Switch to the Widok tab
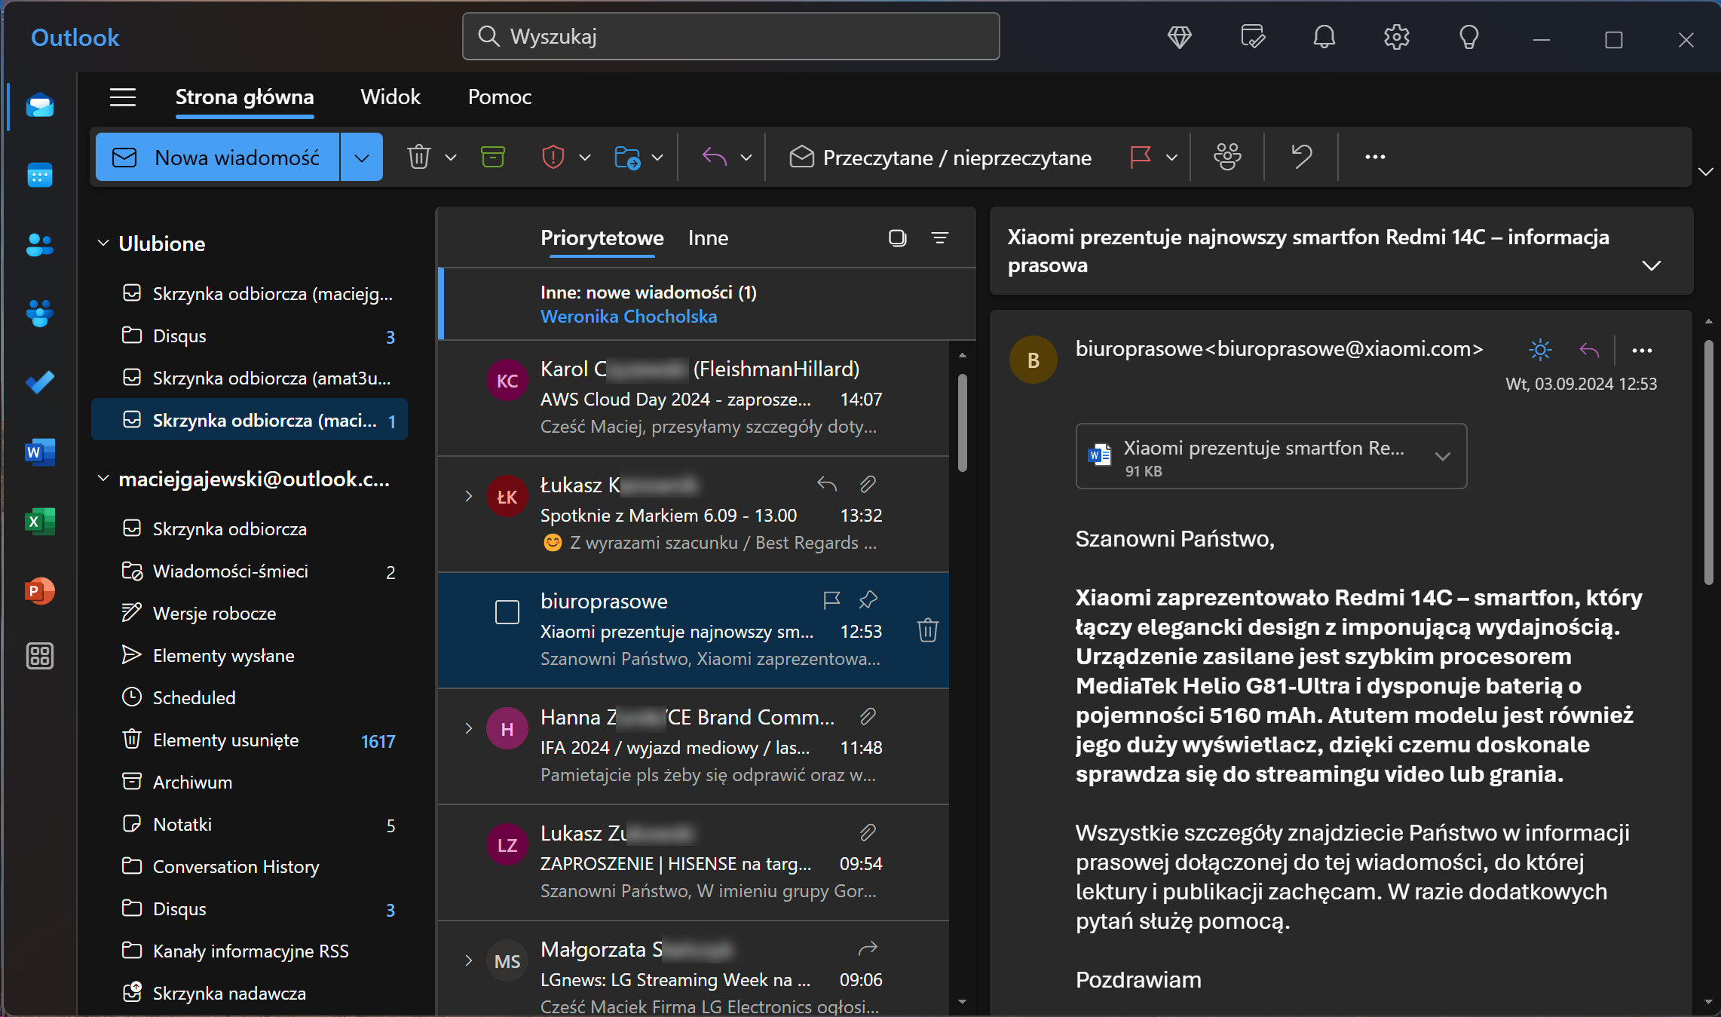 point(390,97)
